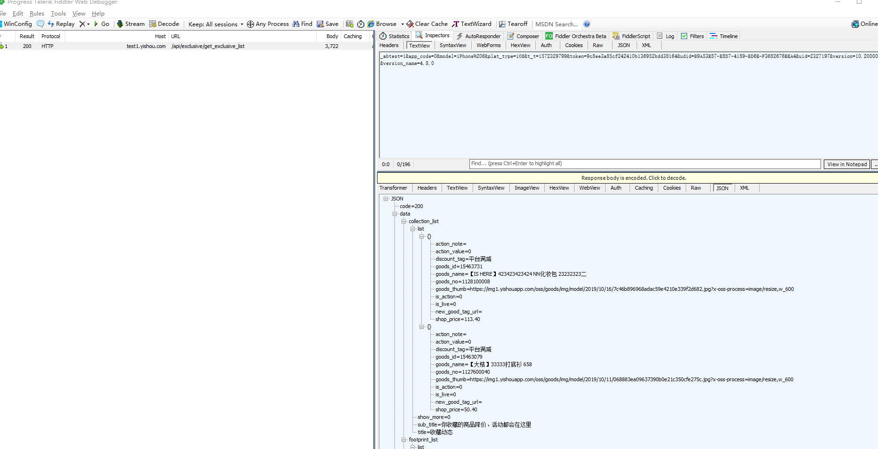The width and height of the screenshot is (878, 449).
Task: Sort sessions by Host column header
Action: [x=116, y=36]
